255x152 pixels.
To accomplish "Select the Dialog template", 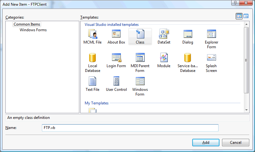I will tap(188, 37).
